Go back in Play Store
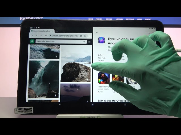 pos(97,33)
